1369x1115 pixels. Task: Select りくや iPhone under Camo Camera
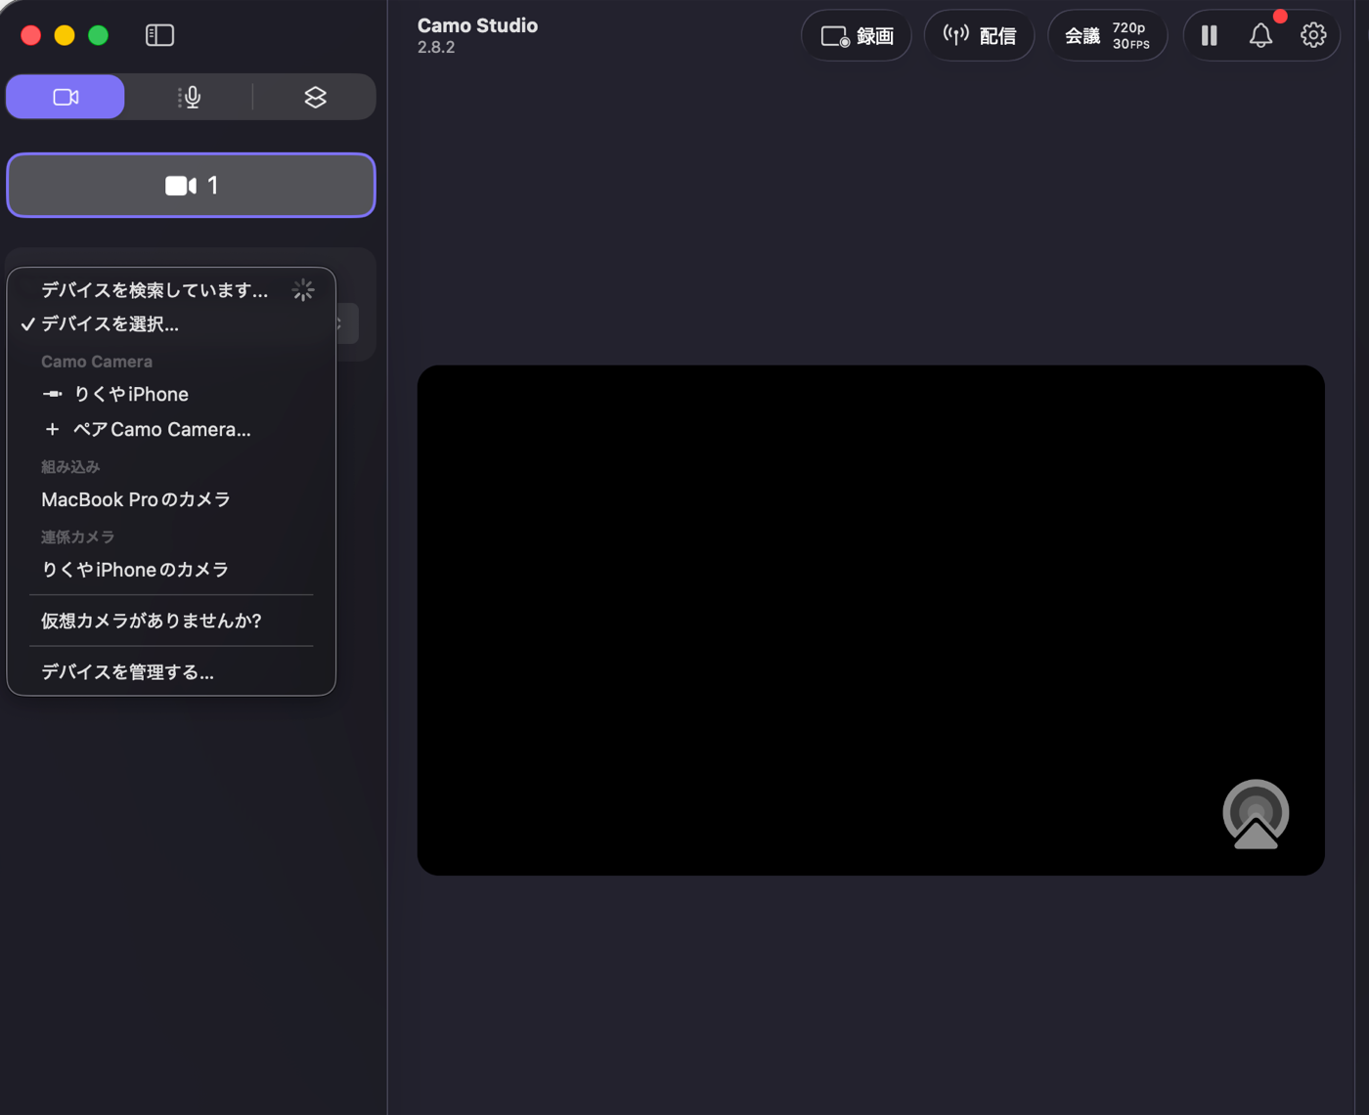pos(171,395)
